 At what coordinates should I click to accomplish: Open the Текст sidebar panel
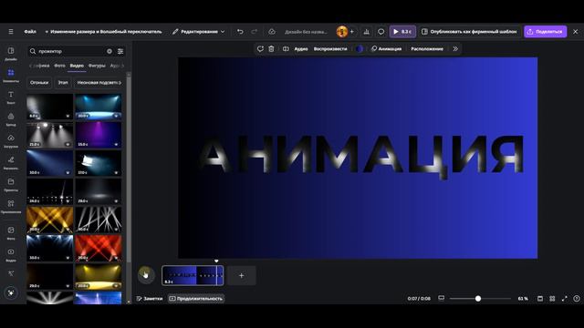point(11,97)
